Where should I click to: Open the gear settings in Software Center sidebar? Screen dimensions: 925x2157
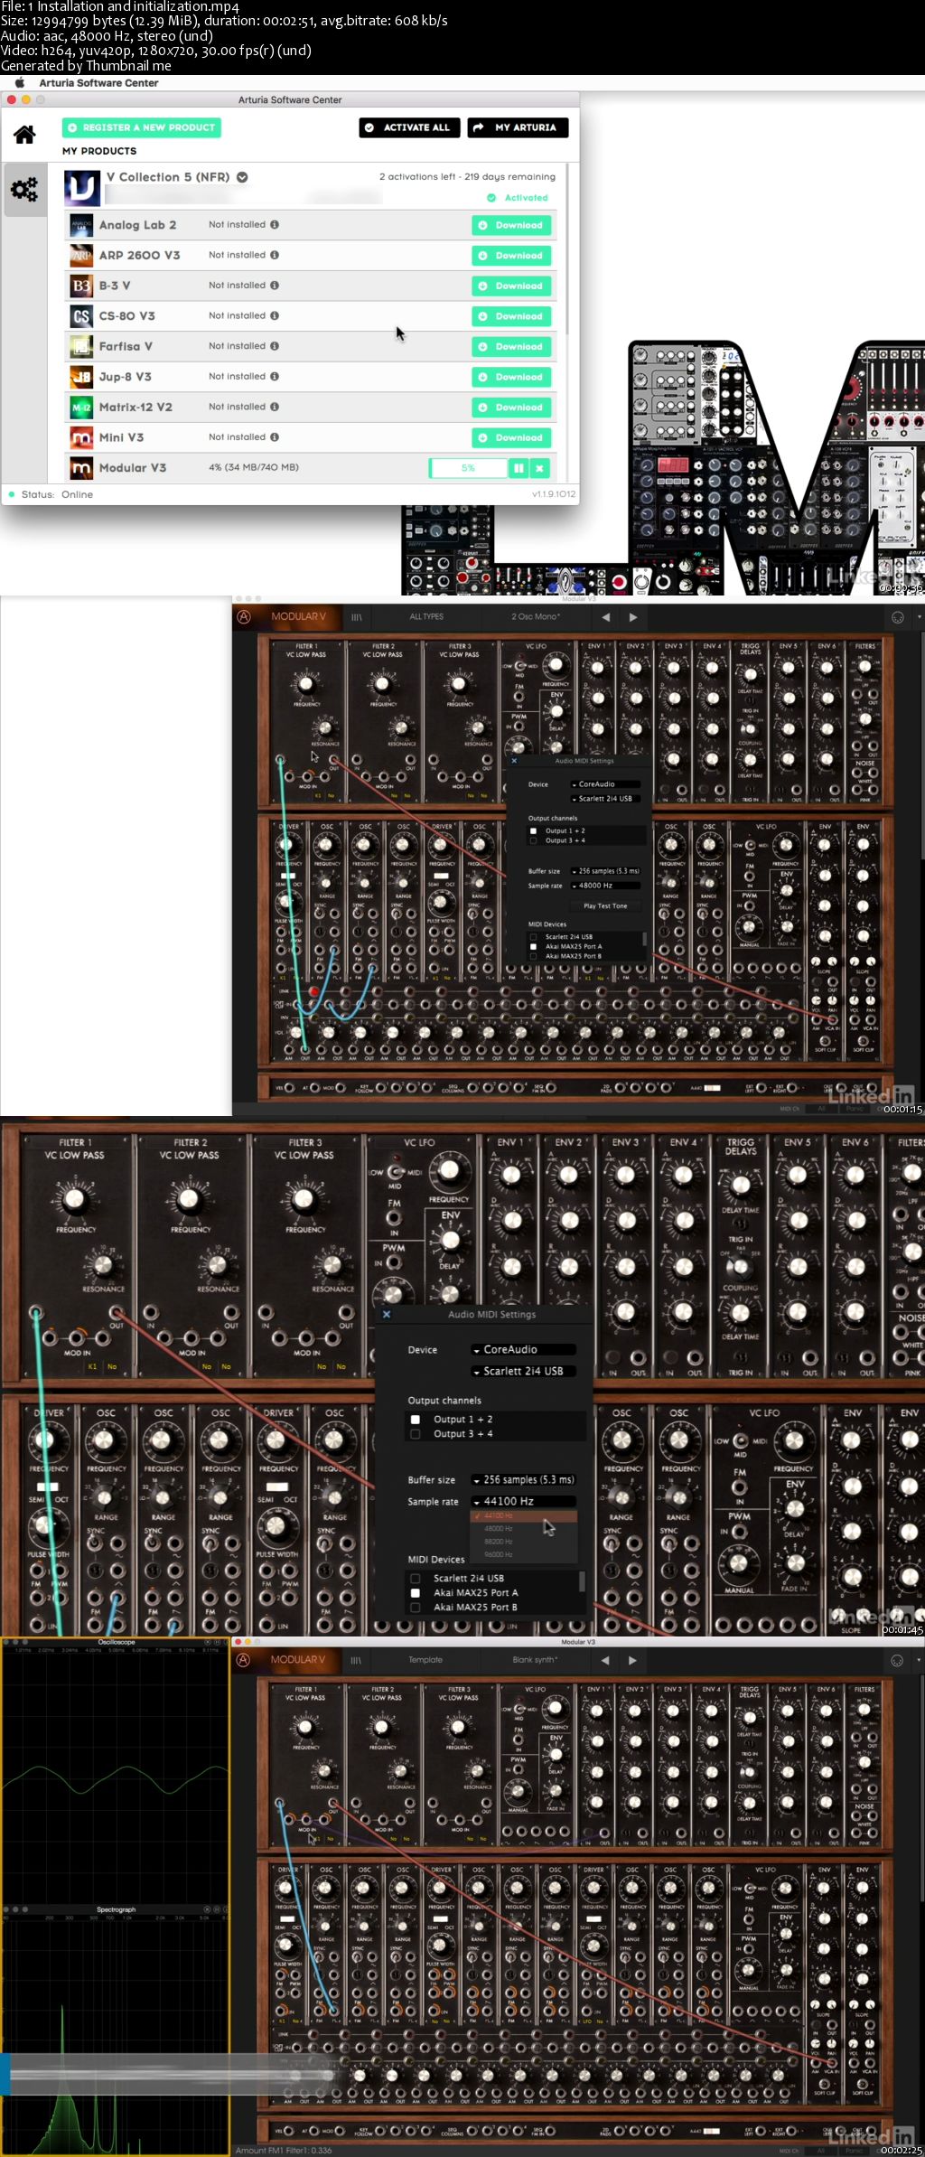pos(24,190)
